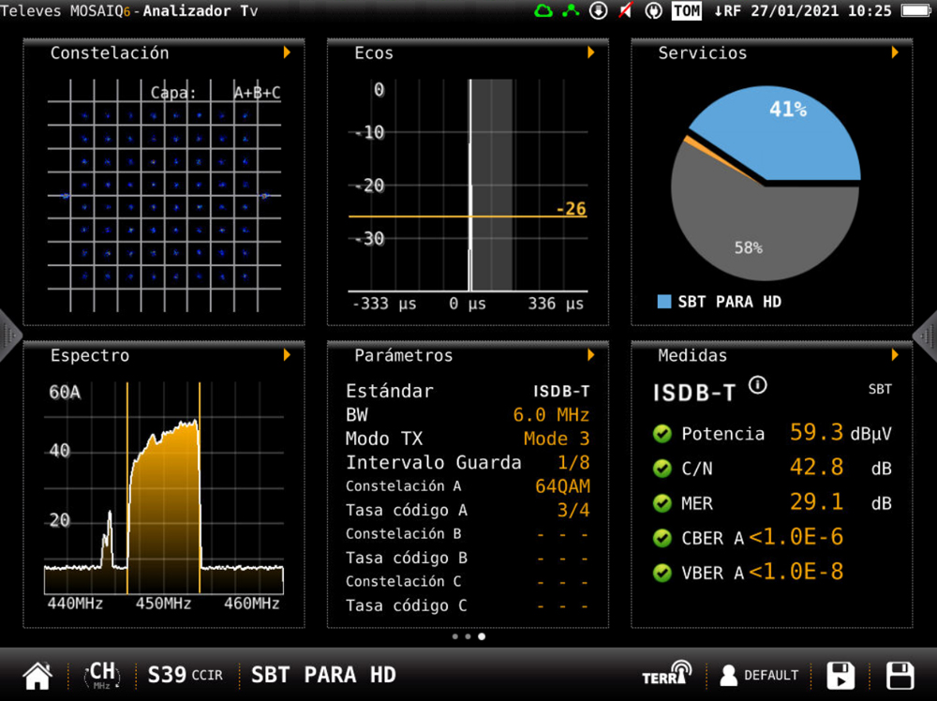Click the save-with-play recording disk icon
Image resolution: width=937 pixels, height=701 pixels.
click(840, 676)
